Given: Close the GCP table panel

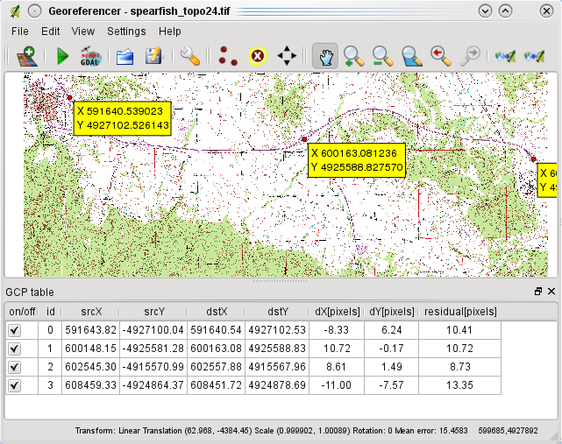Looking at the screenshot, I should (x=551, y=292).
